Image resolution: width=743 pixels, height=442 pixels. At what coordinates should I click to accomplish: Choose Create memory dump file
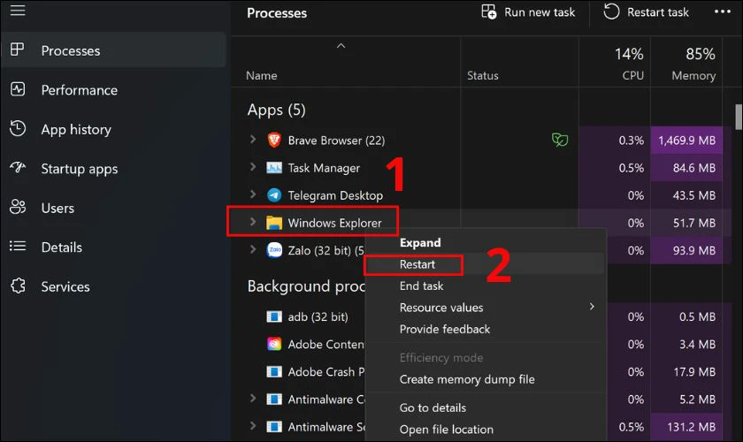point(467,379)
